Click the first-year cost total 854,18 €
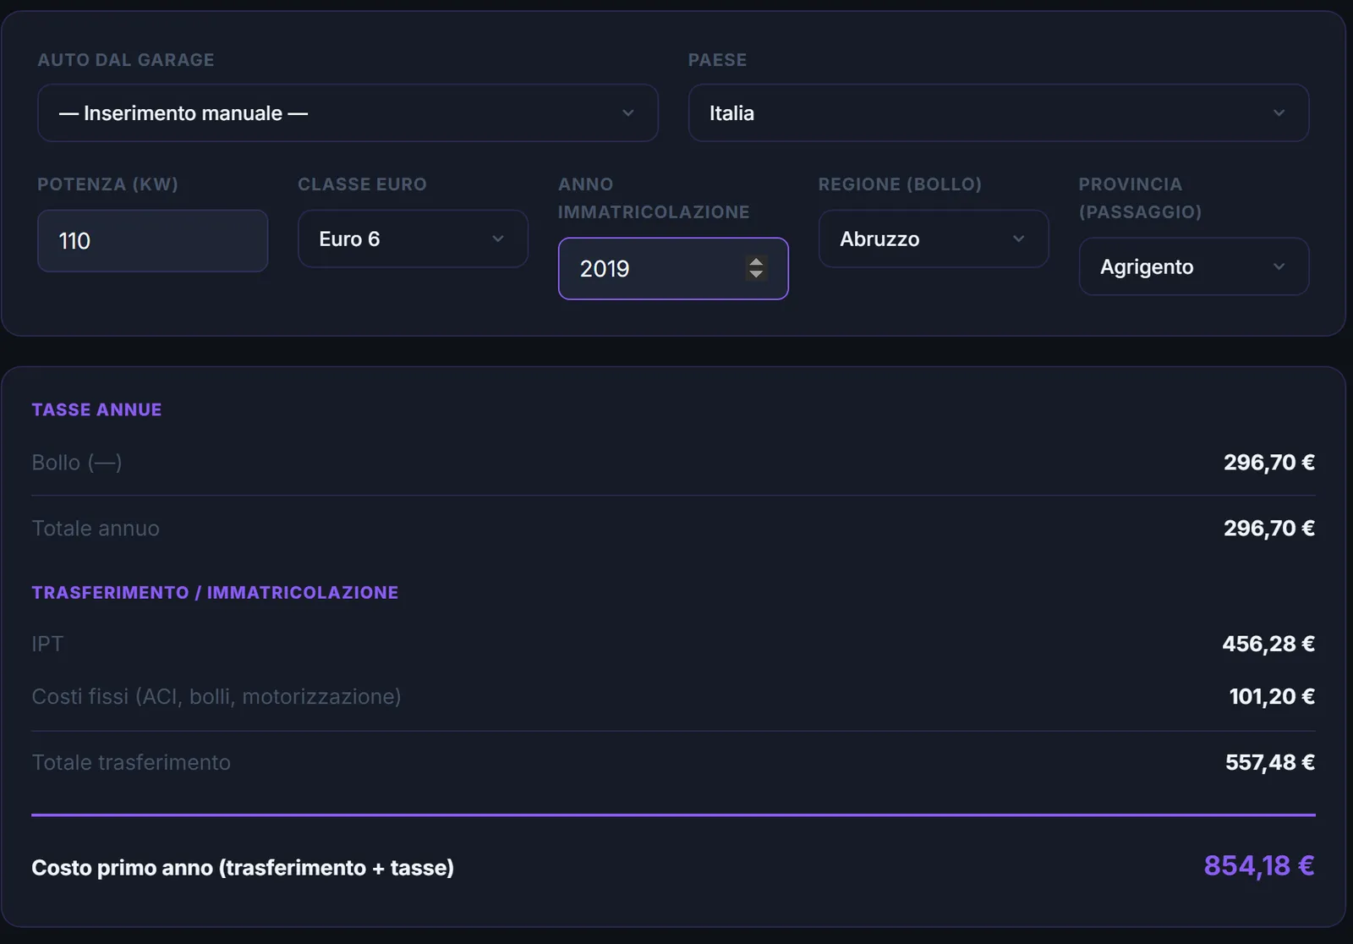This screenshot has width=1353, height=944. point(1259,866)
